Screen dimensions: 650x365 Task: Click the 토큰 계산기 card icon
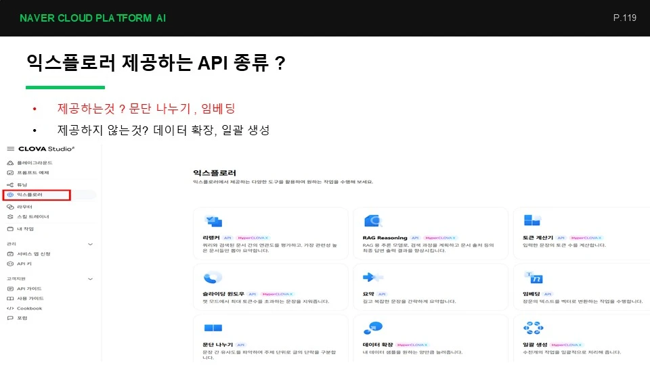click(532, 220)
